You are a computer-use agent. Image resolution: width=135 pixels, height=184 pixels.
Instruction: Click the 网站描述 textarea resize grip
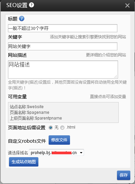(x=116, y=77)
